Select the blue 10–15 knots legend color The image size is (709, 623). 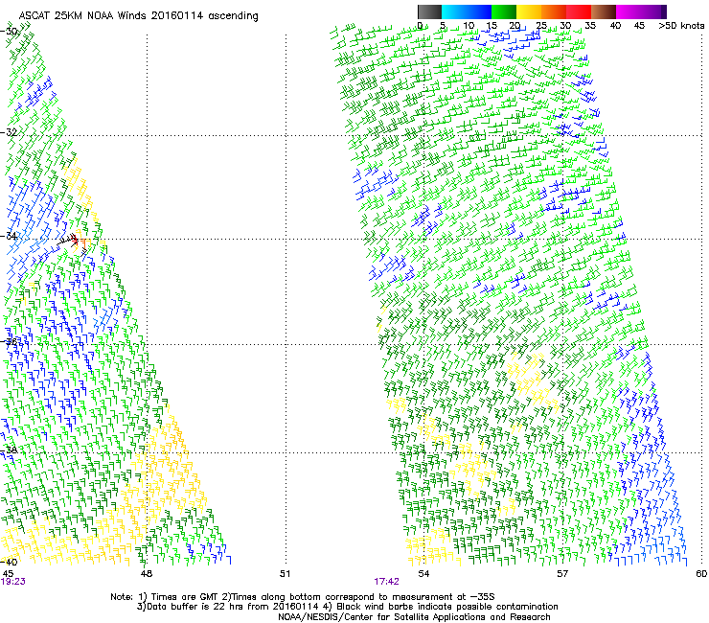coord(479,12)
